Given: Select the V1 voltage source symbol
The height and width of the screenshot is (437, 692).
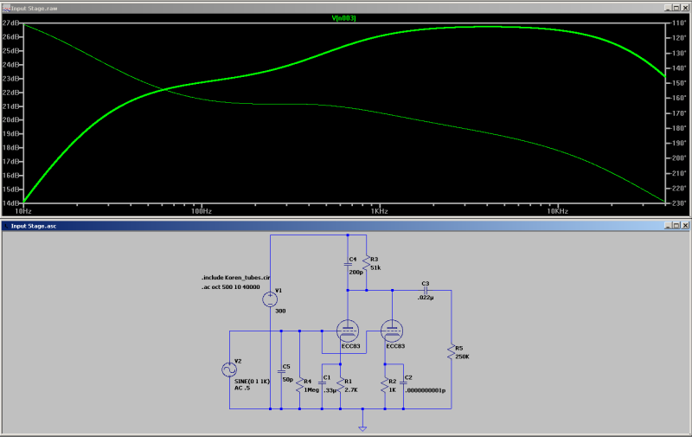Looking at the screenshot, I should coord(270,299).
